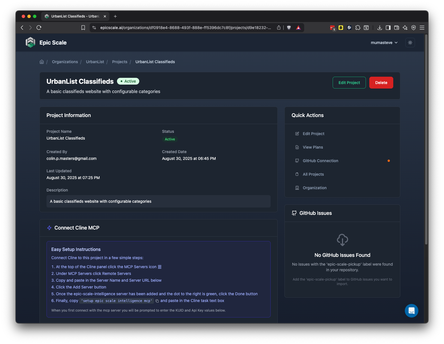Open browser downloads
Viewport: 444px width, 344px height.
tap(380, 28)
